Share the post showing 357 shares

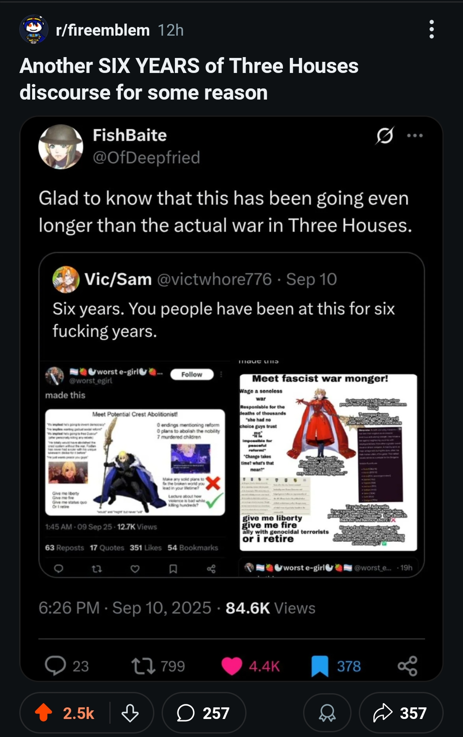pos(400,713)
